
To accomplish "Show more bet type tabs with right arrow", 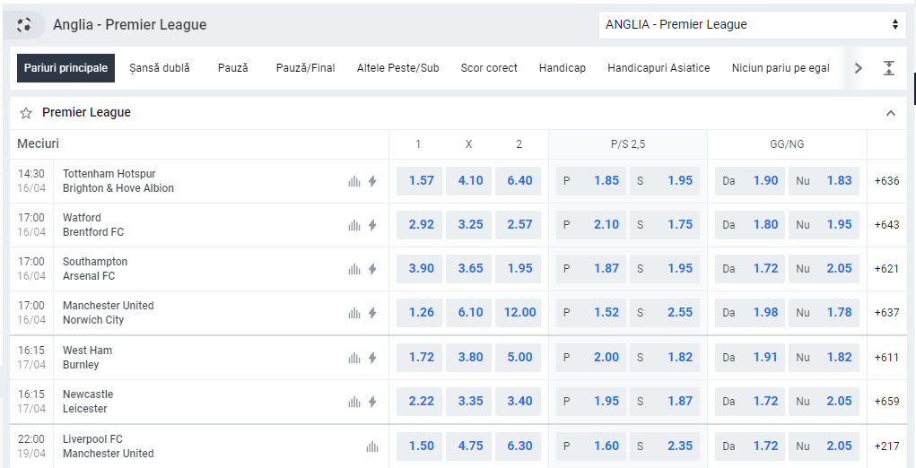I will point(859,68).
